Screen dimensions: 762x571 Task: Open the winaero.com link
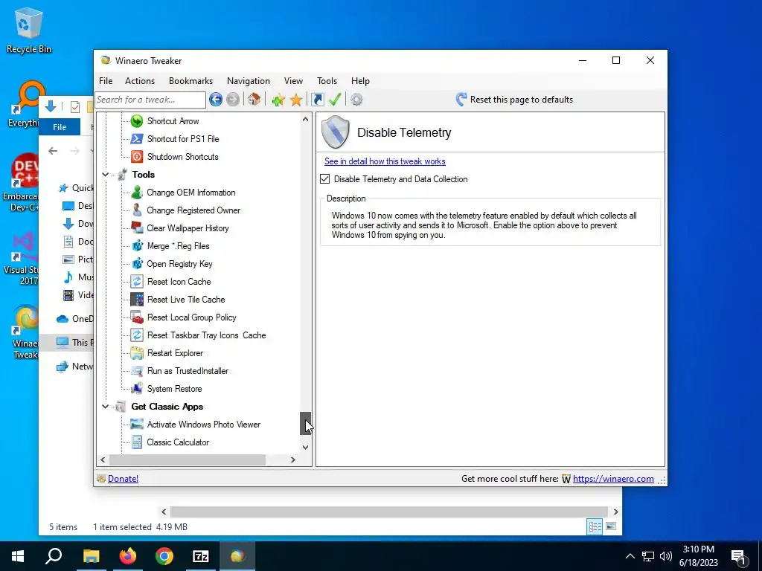[x=613, y=479]
